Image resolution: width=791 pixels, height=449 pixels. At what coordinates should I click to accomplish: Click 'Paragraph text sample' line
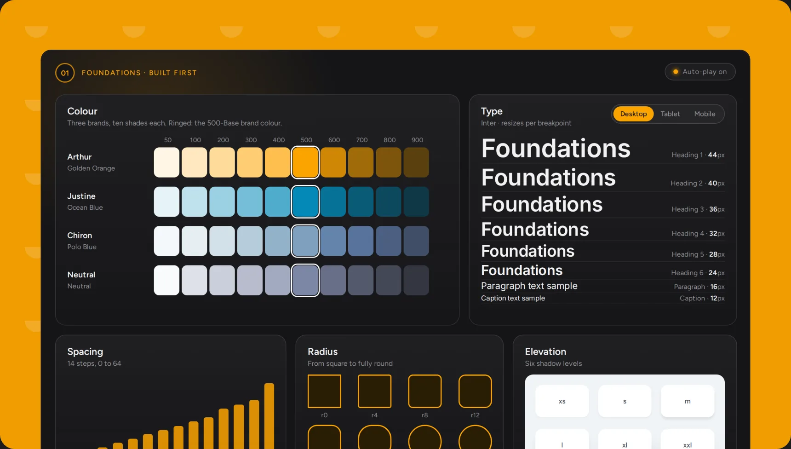coord(529,286)
